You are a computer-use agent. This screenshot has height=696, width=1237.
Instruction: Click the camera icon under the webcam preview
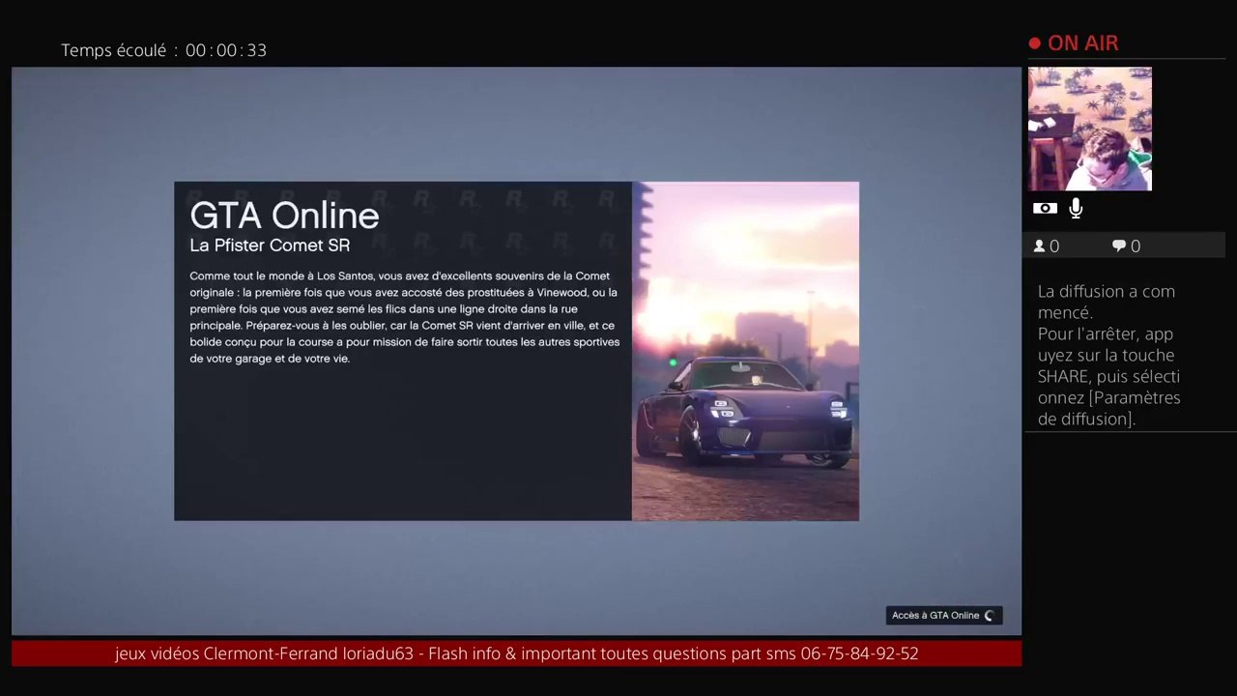click(x=1045, y=208)
